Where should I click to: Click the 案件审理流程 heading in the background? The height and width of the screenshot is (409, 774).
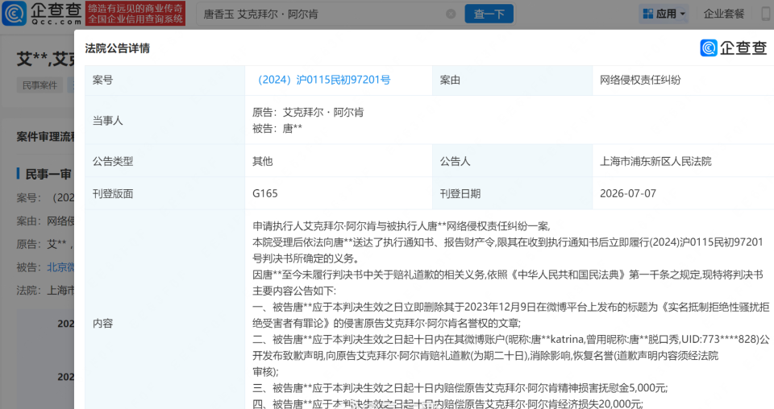tap(45, 137)
